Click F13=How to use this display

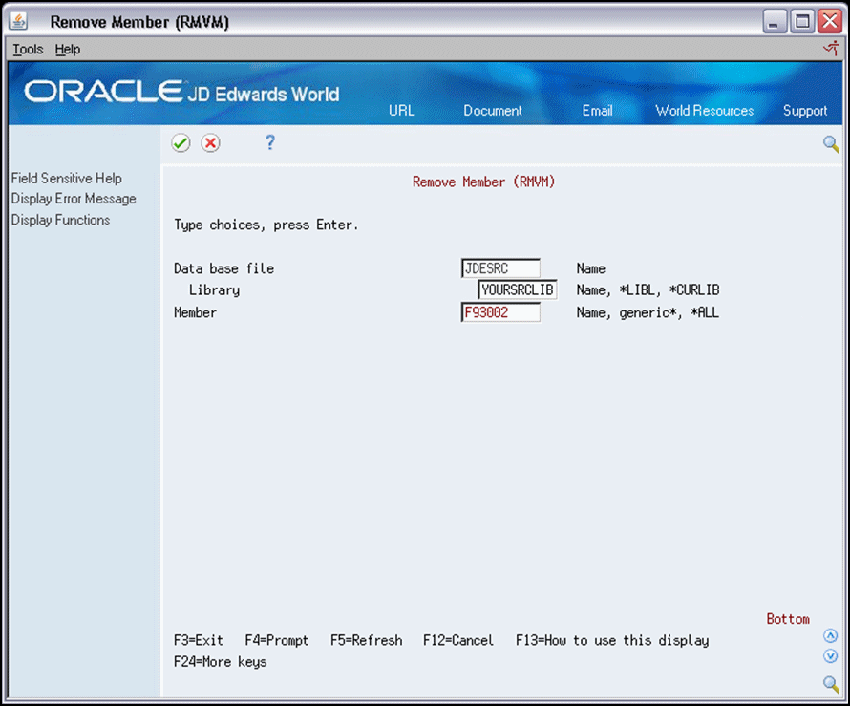coord(612,640)
